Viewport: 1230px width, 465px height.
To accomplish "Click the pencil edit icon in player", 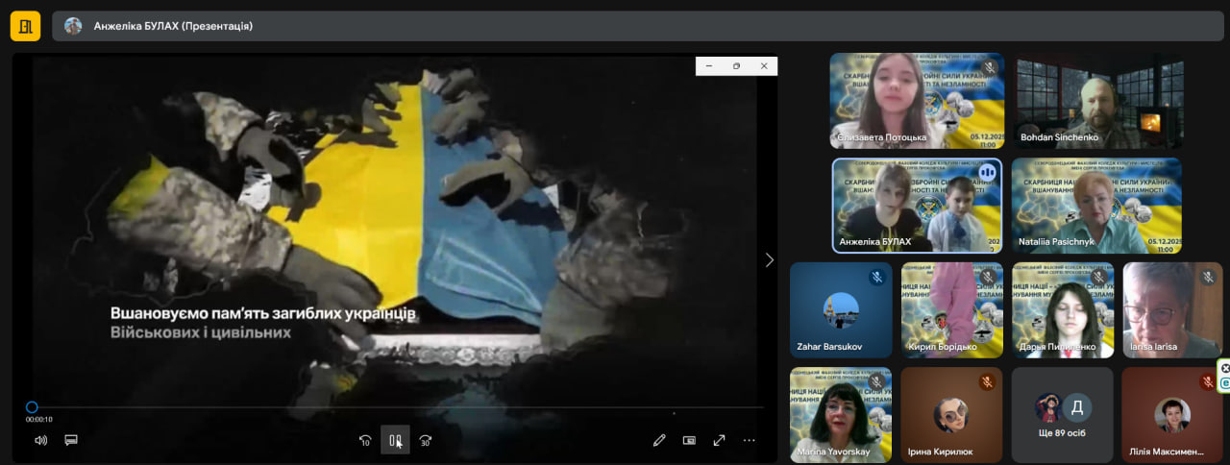I will pyautogui.click(x=659, y=440).
